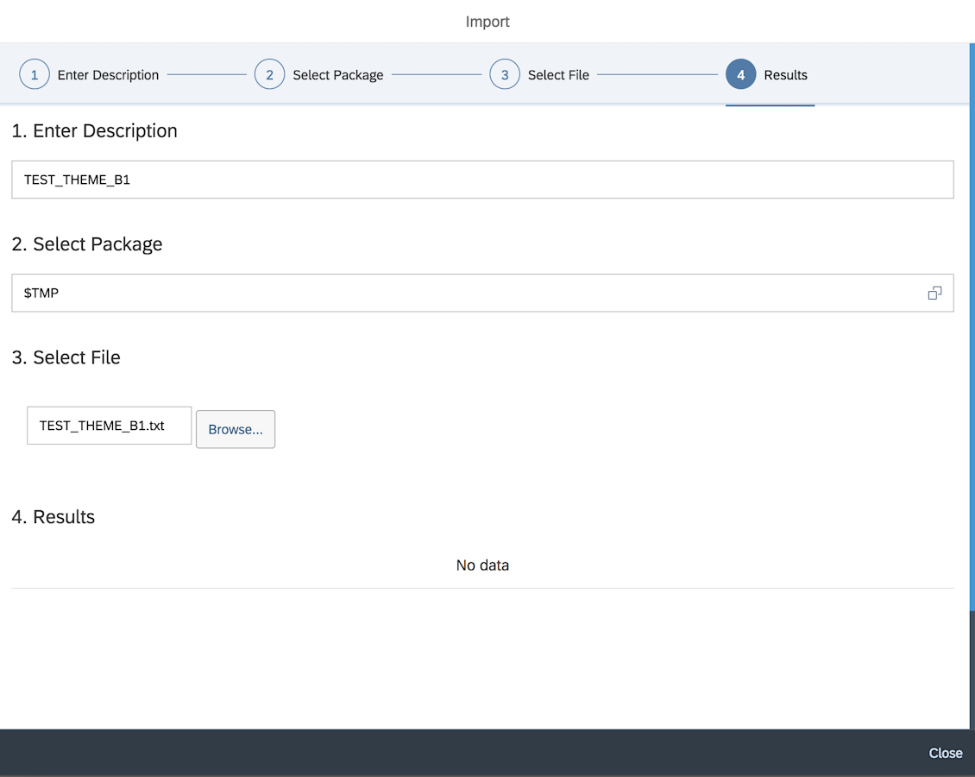Viewport: 975px width, 777px height.
Task: Click the 'No data' text
Action: tap(482, 565)
